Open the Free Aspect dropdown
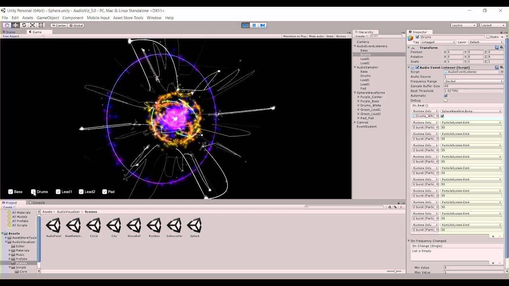 [22, 37]
